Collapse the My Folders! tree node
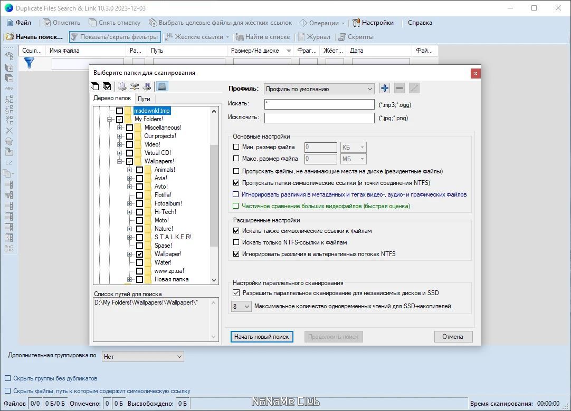Screen dimensions: 571x411 (x=110, y=119)
